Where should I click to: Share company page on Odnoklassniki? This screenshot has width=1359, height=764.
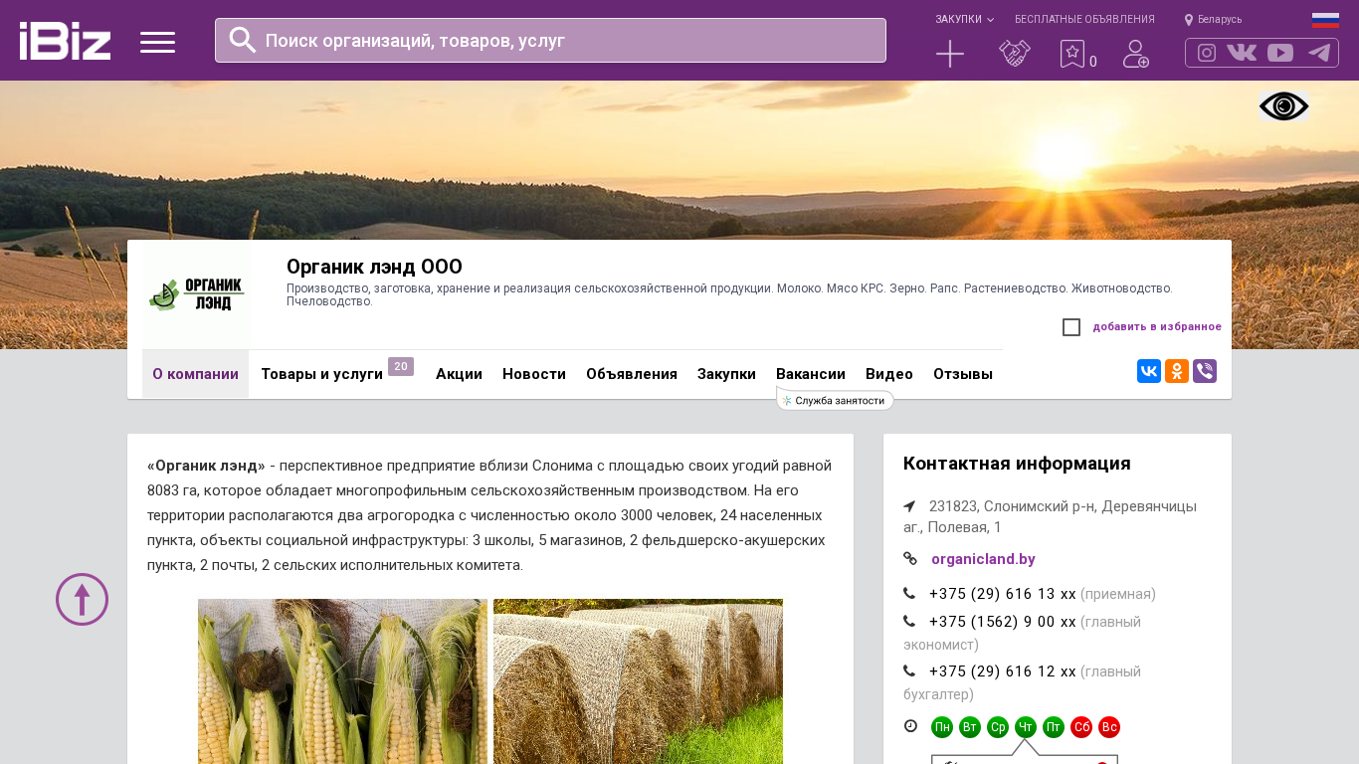(x=1177, y=371)
